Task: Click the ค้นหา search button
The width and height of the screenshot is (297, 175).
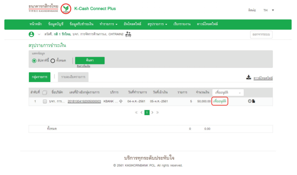Action: 90,61
